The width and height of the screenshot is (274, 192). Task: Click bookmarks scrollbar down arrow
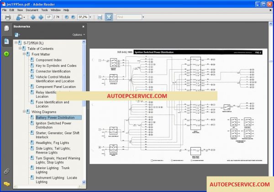coord(84,182)
